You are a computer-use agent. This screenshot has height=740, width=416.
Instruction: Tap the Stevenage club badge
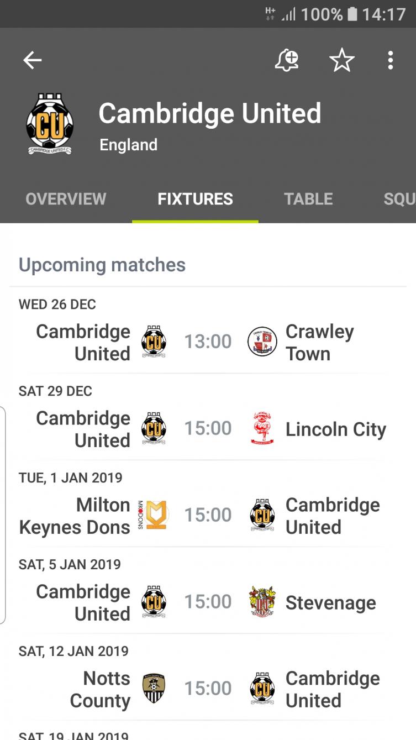(x=262, y=602)
